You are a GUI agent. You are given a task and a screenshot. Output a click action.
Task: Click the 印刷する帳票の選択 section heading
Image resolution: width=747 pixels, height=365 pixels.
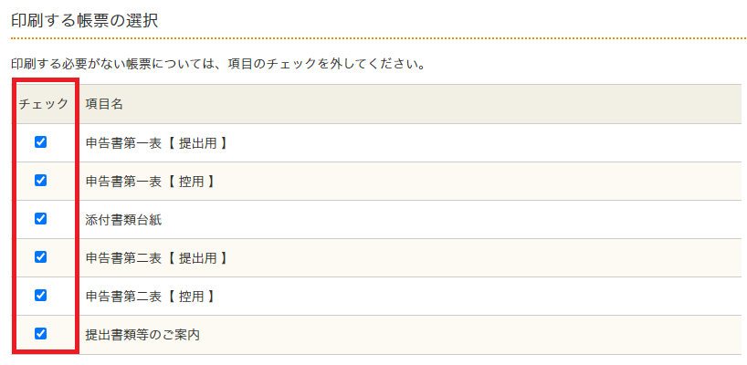[x=84, y=20]
